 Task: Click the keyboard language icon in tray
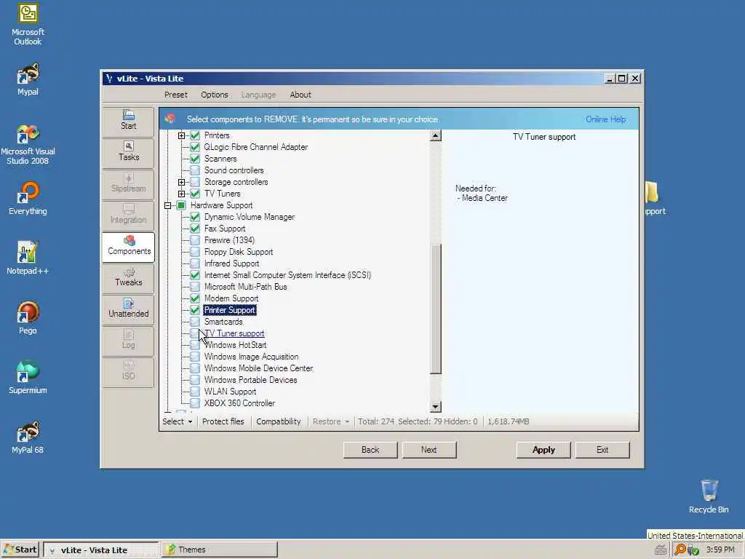point(660,550)
